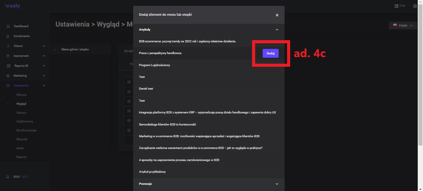Click the Ustawienia gear icon
Viewport: 423px width, 191px height.
click(x=8, y=86)
